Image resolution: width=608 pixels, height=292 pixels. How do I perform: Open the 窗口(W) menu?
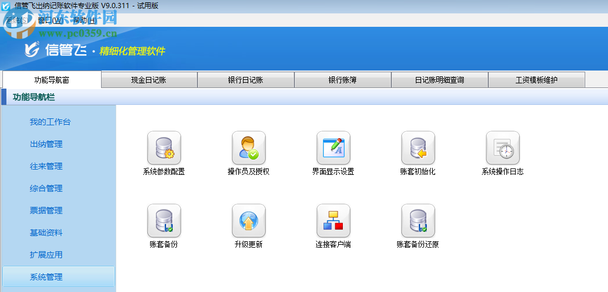tap(50, 20)
